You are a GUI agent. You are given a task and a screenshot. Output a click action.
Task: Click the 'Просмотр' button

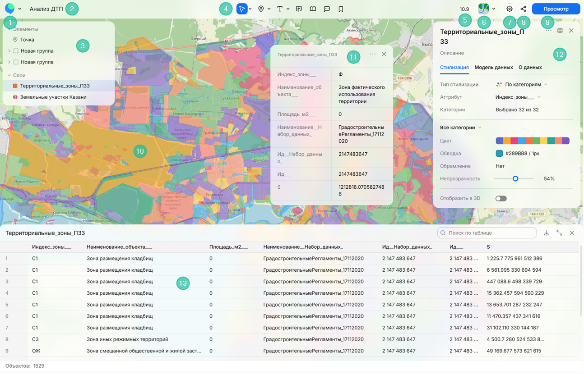(556, 9)
